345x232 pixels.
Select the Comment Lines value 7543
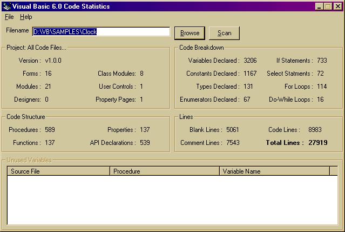click(x=233, y=143)
